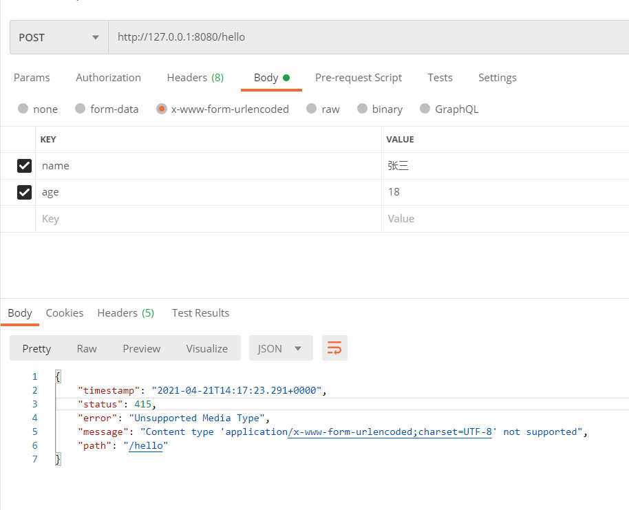Uncheck the name parameter checkbox
Viewport: 629px width, 510px height.
click(x=25, y=166)
